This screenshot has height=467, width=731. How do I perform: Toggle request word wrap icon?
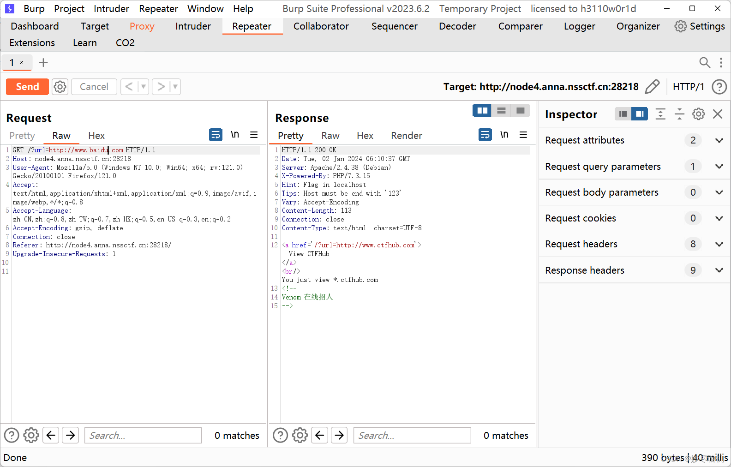coord(216,135)
